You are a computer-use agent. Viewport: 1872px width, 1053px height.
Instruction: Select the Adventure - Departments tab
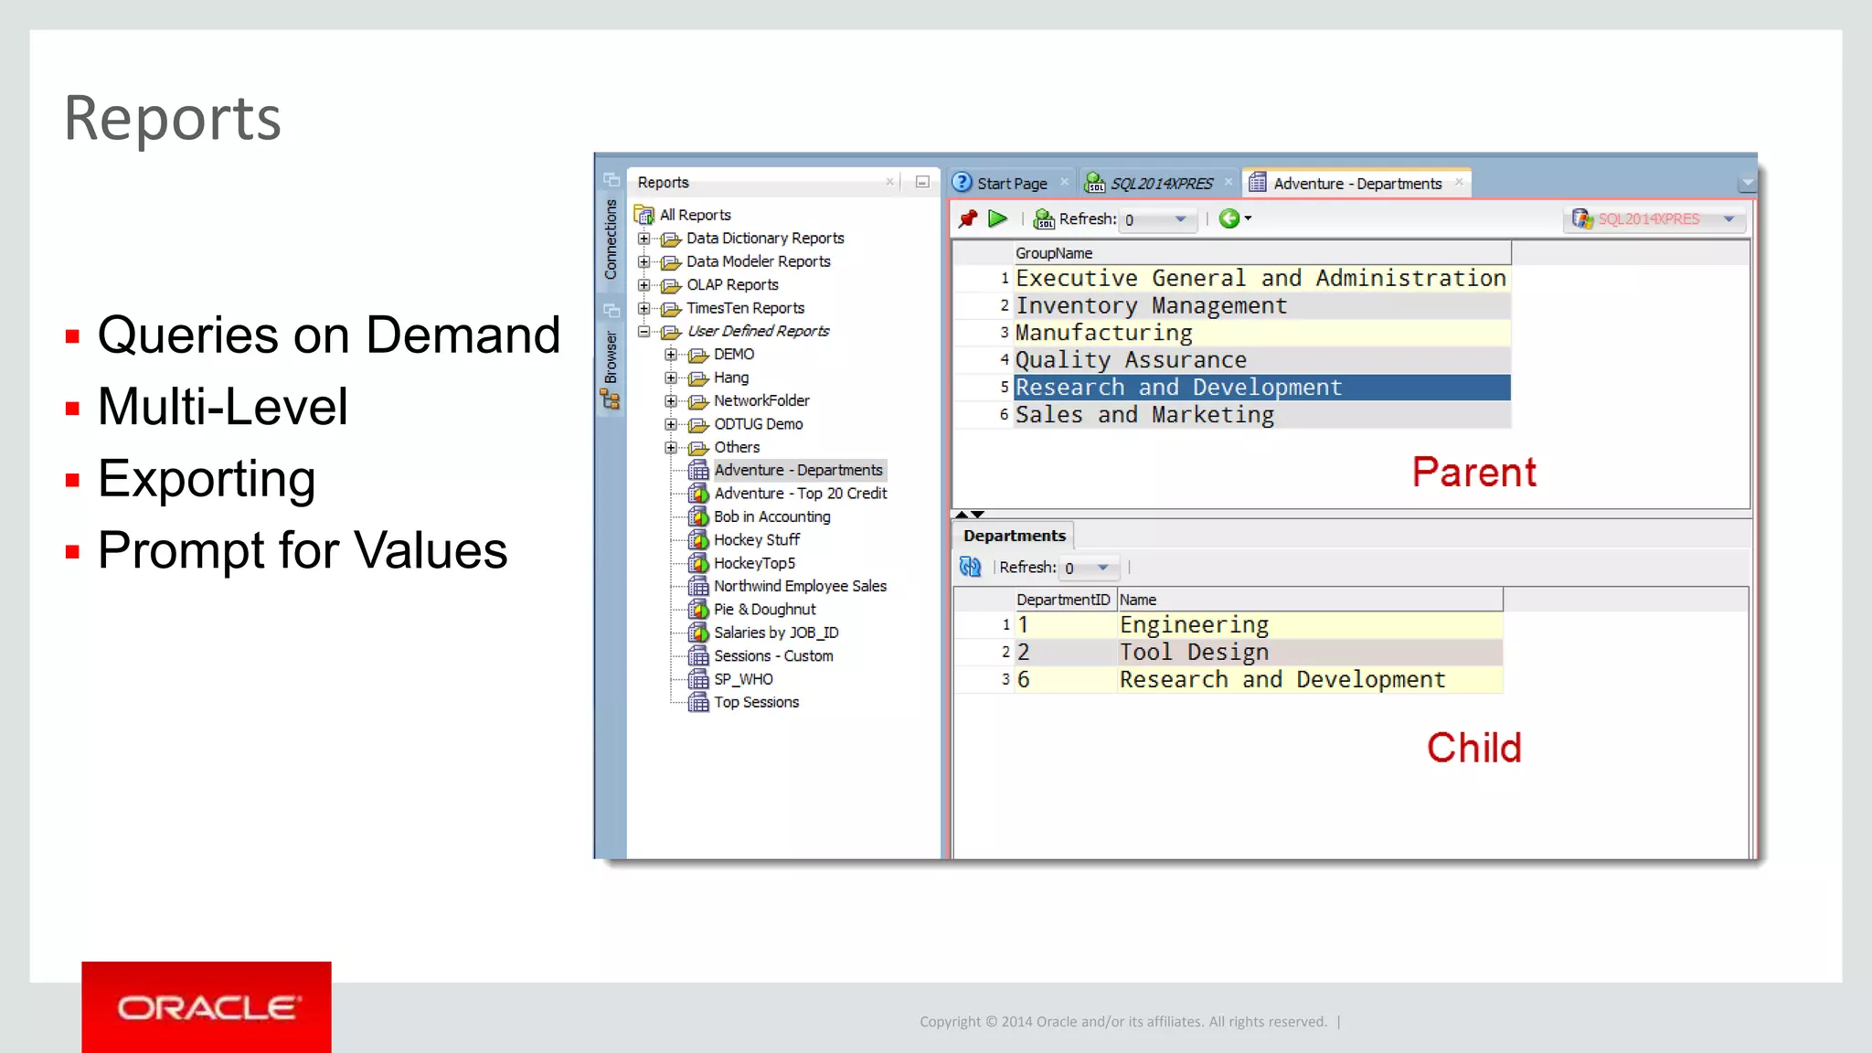pos(1356,183)
